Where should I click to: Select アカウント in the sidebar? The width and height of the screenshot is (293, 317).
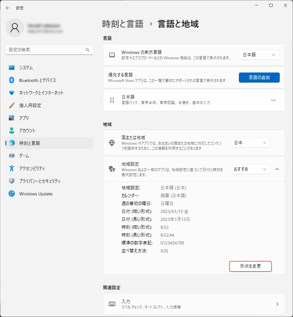click(27, 130)
